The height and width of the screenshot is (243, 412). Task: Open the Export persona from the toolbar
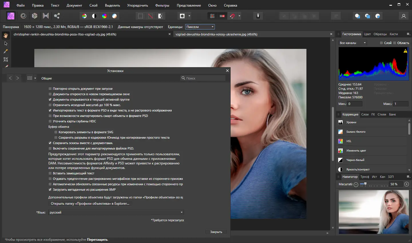point(57,16)
